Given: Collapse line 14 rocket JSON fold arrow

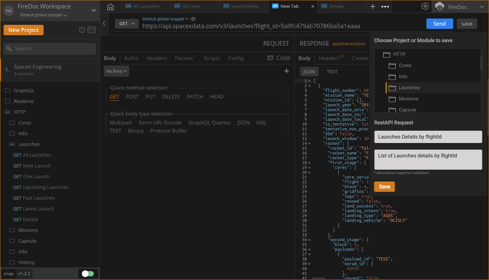Looking at the screenshot, I should click(310, 143).
